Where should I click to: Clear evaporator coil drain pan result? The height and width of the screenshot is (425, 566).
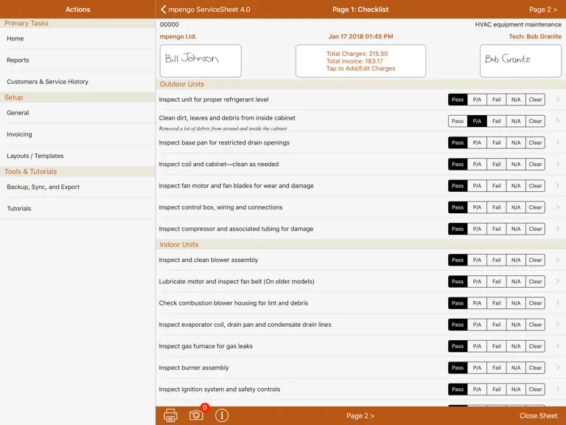[x=535, y=325]
